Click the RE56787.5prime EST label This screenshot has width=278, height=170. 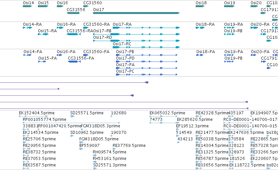coord(212,159)
